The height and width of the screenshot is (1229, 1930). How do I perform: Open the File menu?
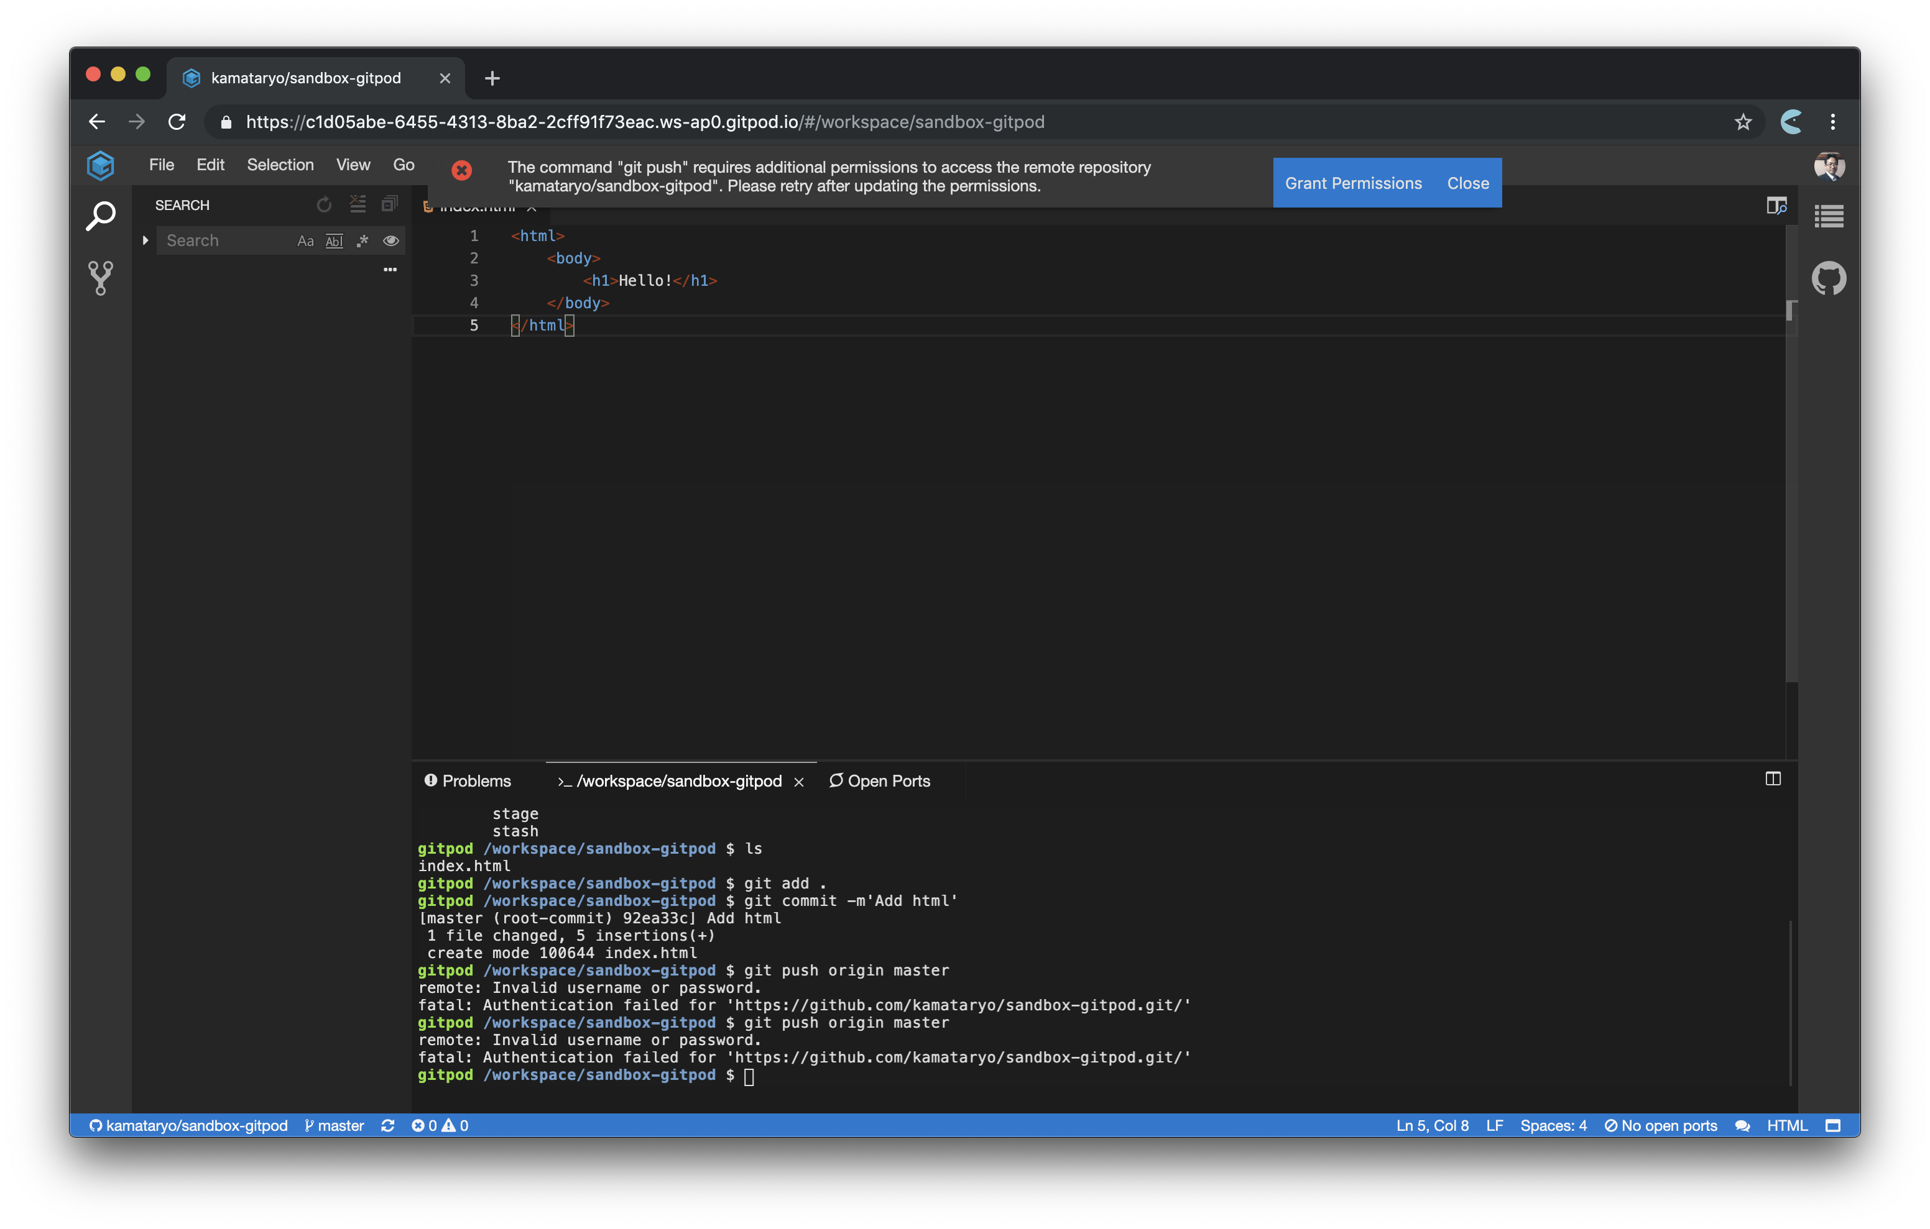pyautogui.click(x=161, y=164)
